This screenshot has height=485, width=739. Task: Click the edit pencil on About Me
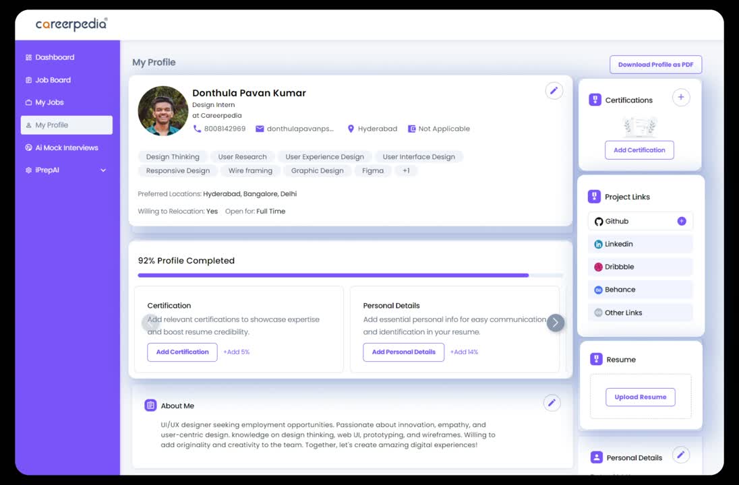click(552, 402)
